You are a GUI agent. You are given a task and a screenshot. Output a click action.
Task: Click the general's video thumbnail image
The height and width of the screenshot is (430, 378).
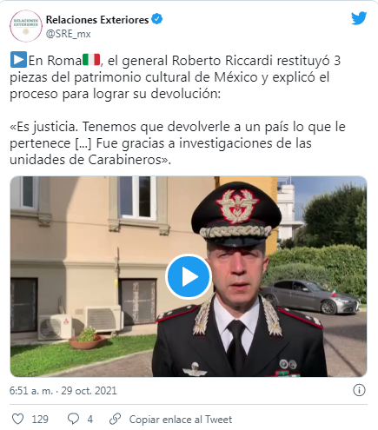[189, 276]
